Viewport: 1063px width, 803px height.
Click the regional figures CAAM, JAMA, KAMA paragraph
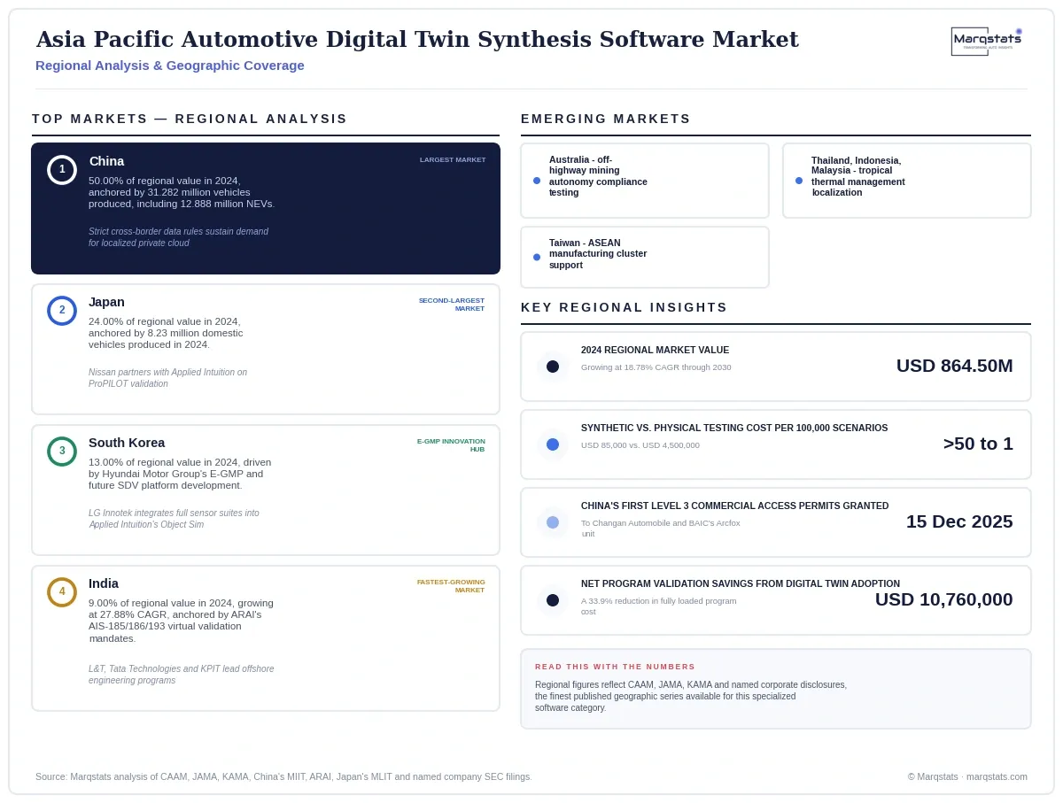click(691, 697)
